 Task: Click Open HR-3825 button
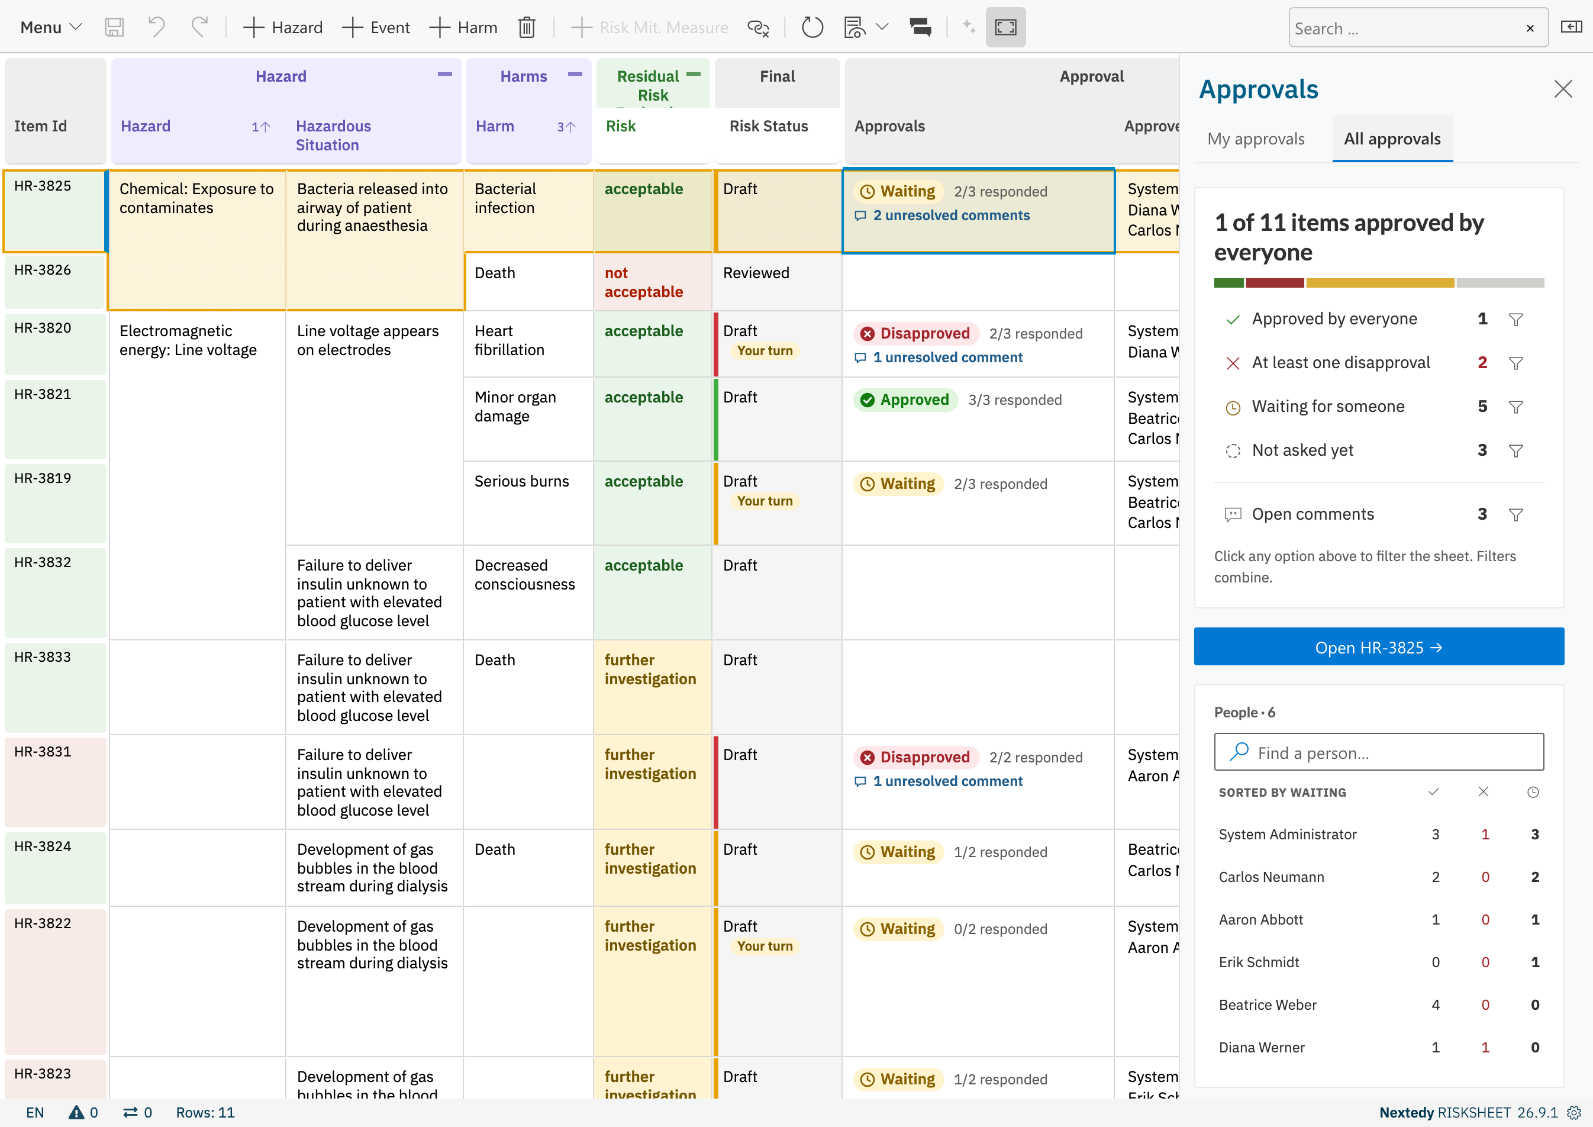[1379, 647]
